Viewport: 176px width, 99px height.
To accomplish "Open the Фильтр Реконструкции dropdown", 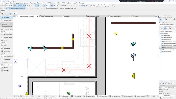I will coord(167,25).
